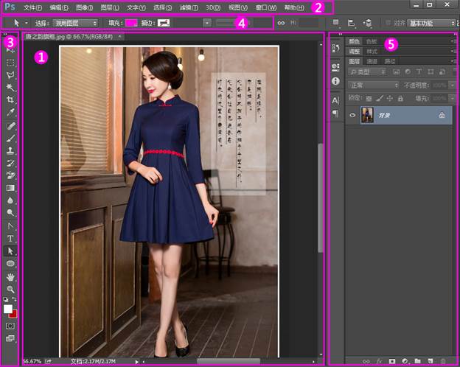Select the Blur tool
Screen dimensions: 460x367
pos(10,200)
